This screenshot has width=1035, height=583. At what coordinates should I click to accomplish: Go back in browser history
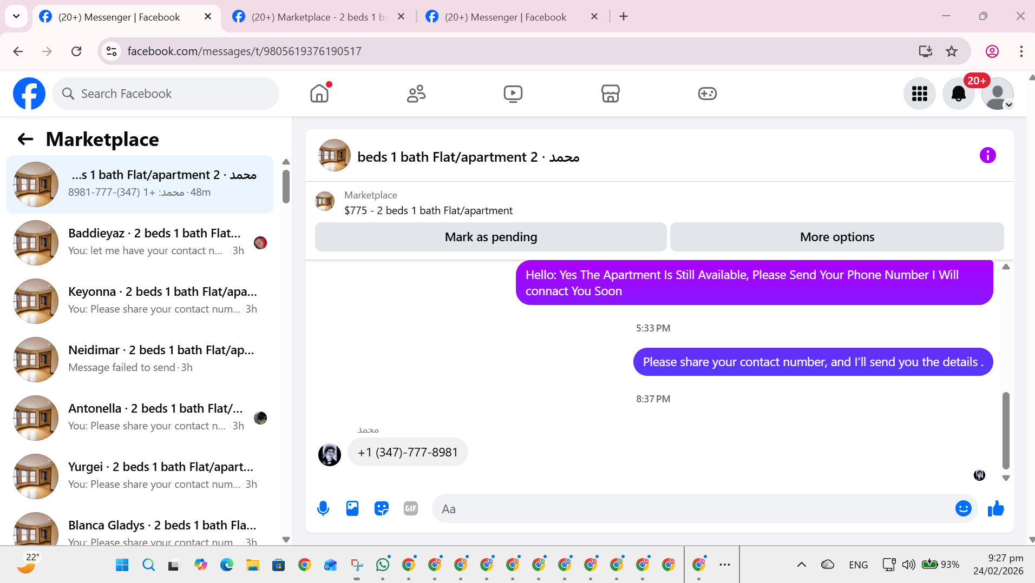pos(18,51)
